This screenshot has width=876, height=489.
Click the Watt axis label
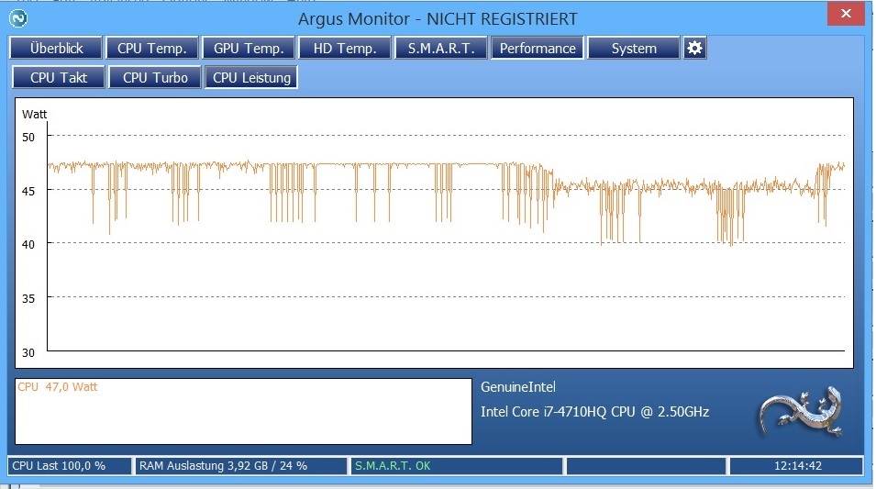click(34, 114)
